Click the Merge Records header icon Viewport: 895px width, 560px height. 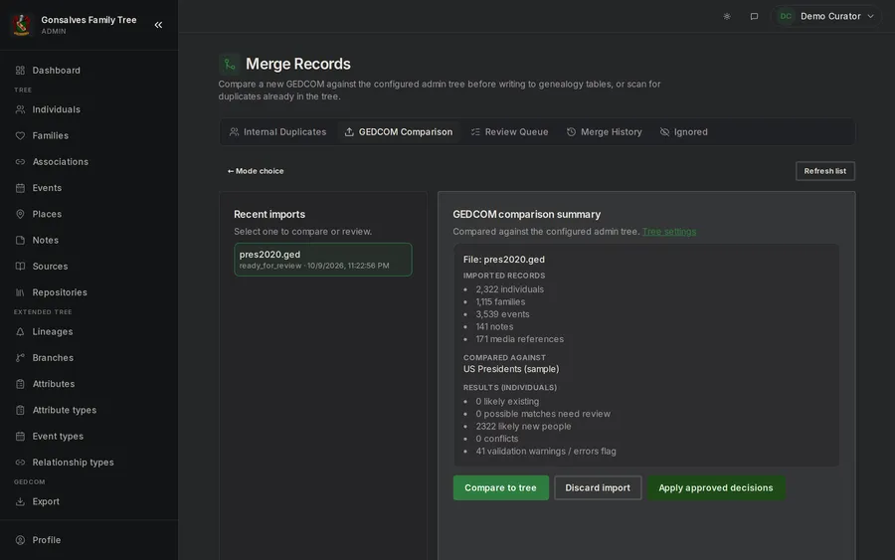(230, 64)
